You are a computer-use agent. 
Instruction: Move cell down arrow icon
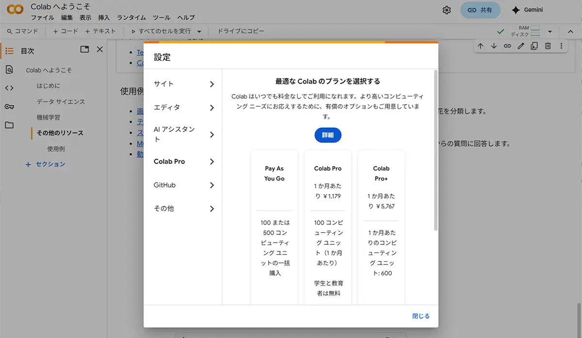pos(494,46)
